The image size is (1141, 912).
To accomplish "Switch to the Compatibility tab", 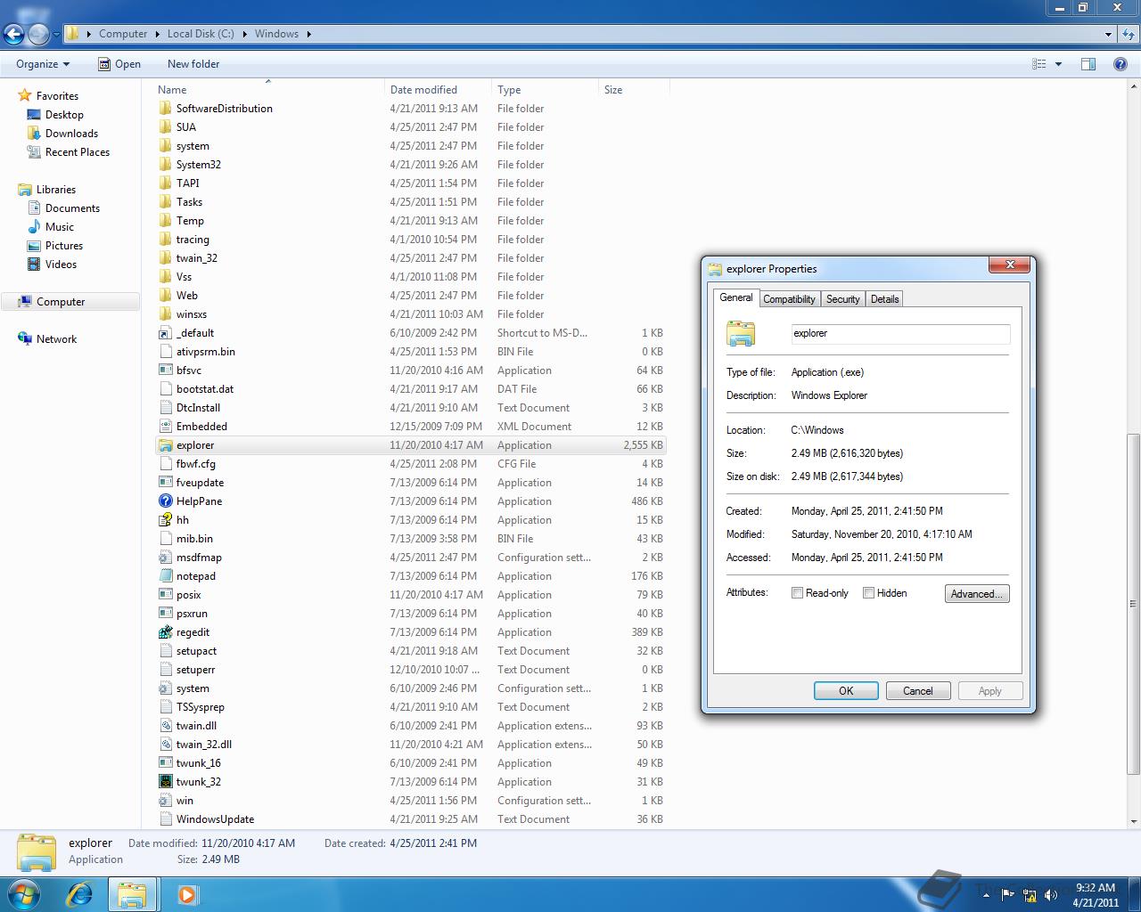I will [x=789, y=299].
